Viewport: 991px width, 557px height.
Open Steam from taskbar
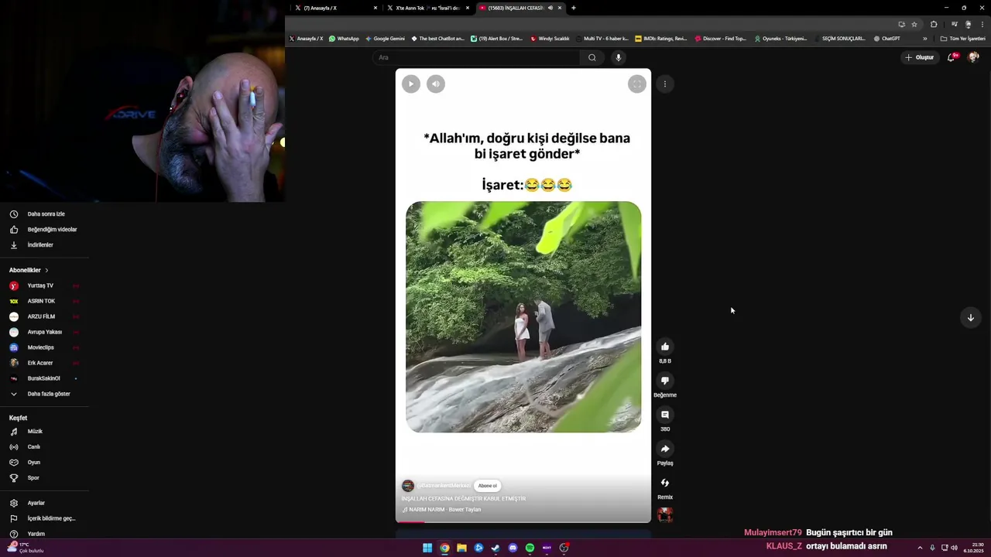[x=495, y=548]
